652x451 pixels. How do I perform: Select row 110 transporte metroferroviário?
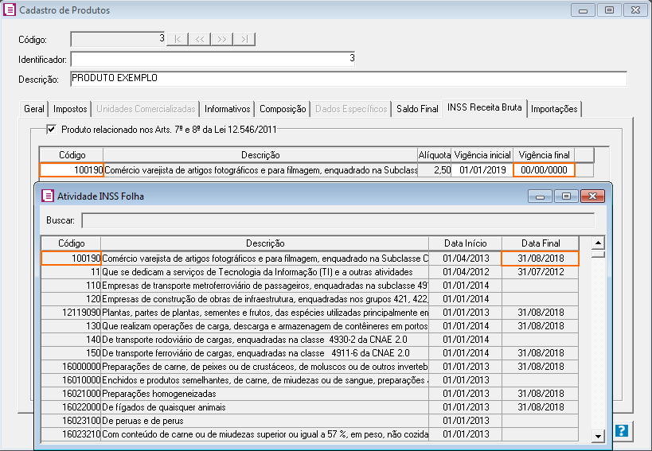pos(310,286)
